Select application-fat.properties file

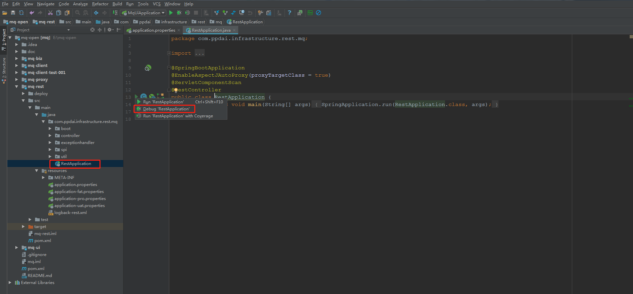click(76, 192)
